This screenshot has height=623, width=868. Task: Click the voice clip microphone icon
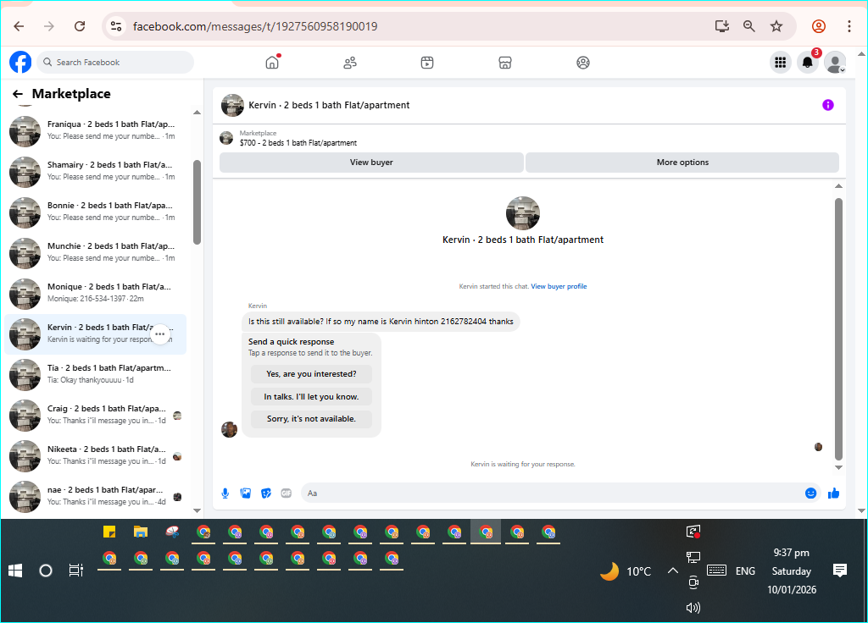coord(225,493)
